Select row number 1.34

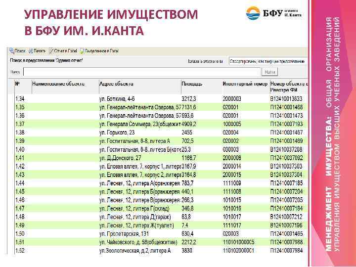pyautogui.click(x=20, y=99)
